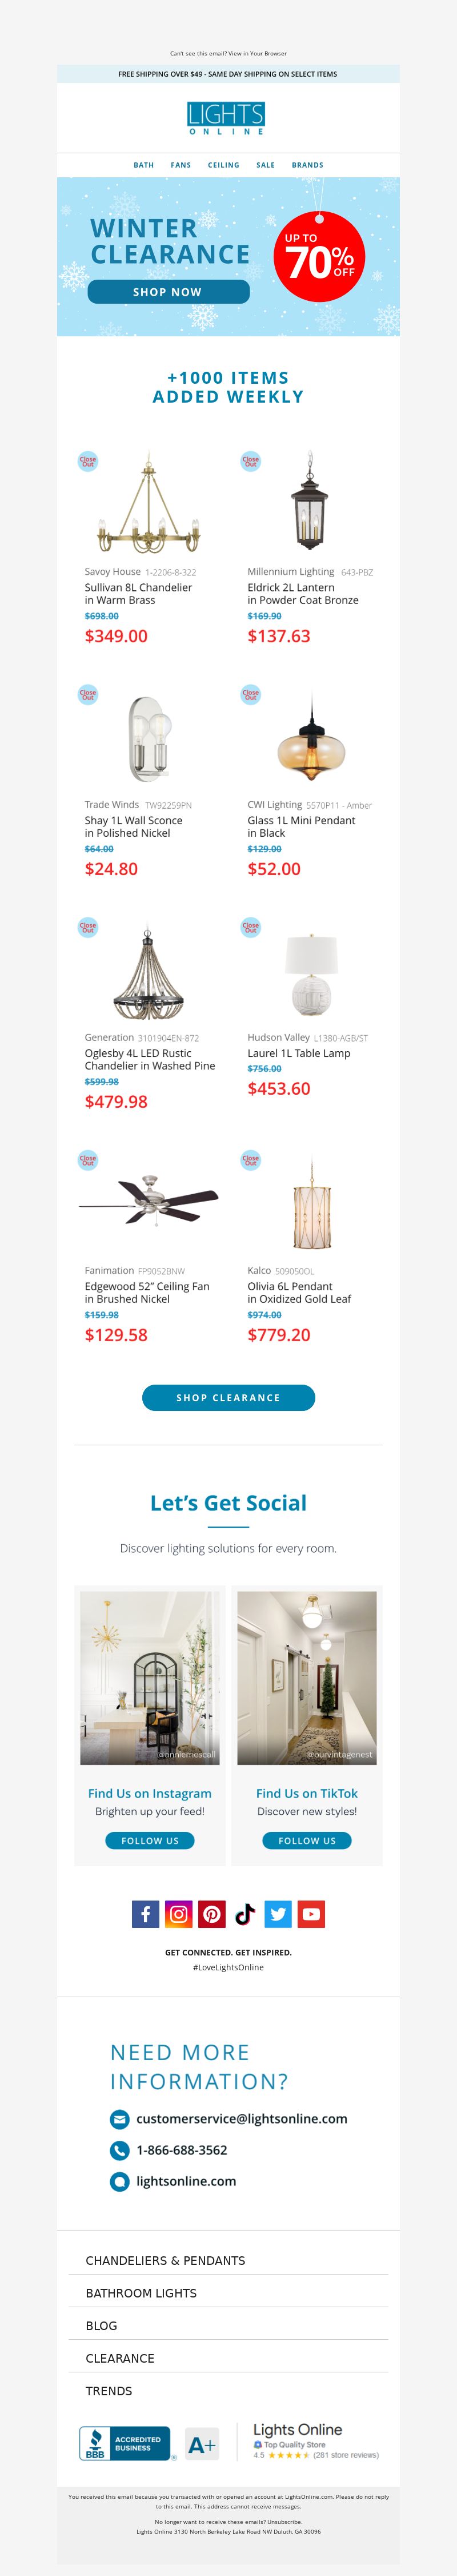Open the Pinterest social icon
The image size is (457, 2576).
click(211, 1914)
